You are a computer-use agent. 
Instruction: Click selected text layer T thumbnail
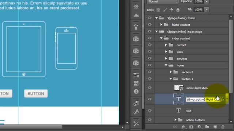[x=179, y=99]
